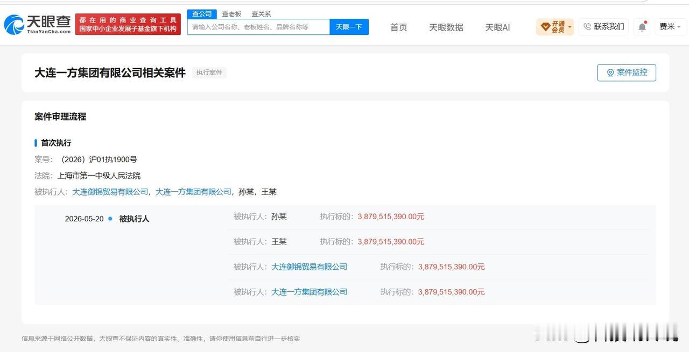The image size is (689, 352).
Task: Open 天眼数据 in the navigation
Action: pos(446,27)
